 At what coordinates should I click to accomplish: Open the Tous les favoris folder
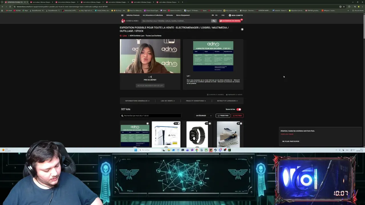[x=358, y=11]
